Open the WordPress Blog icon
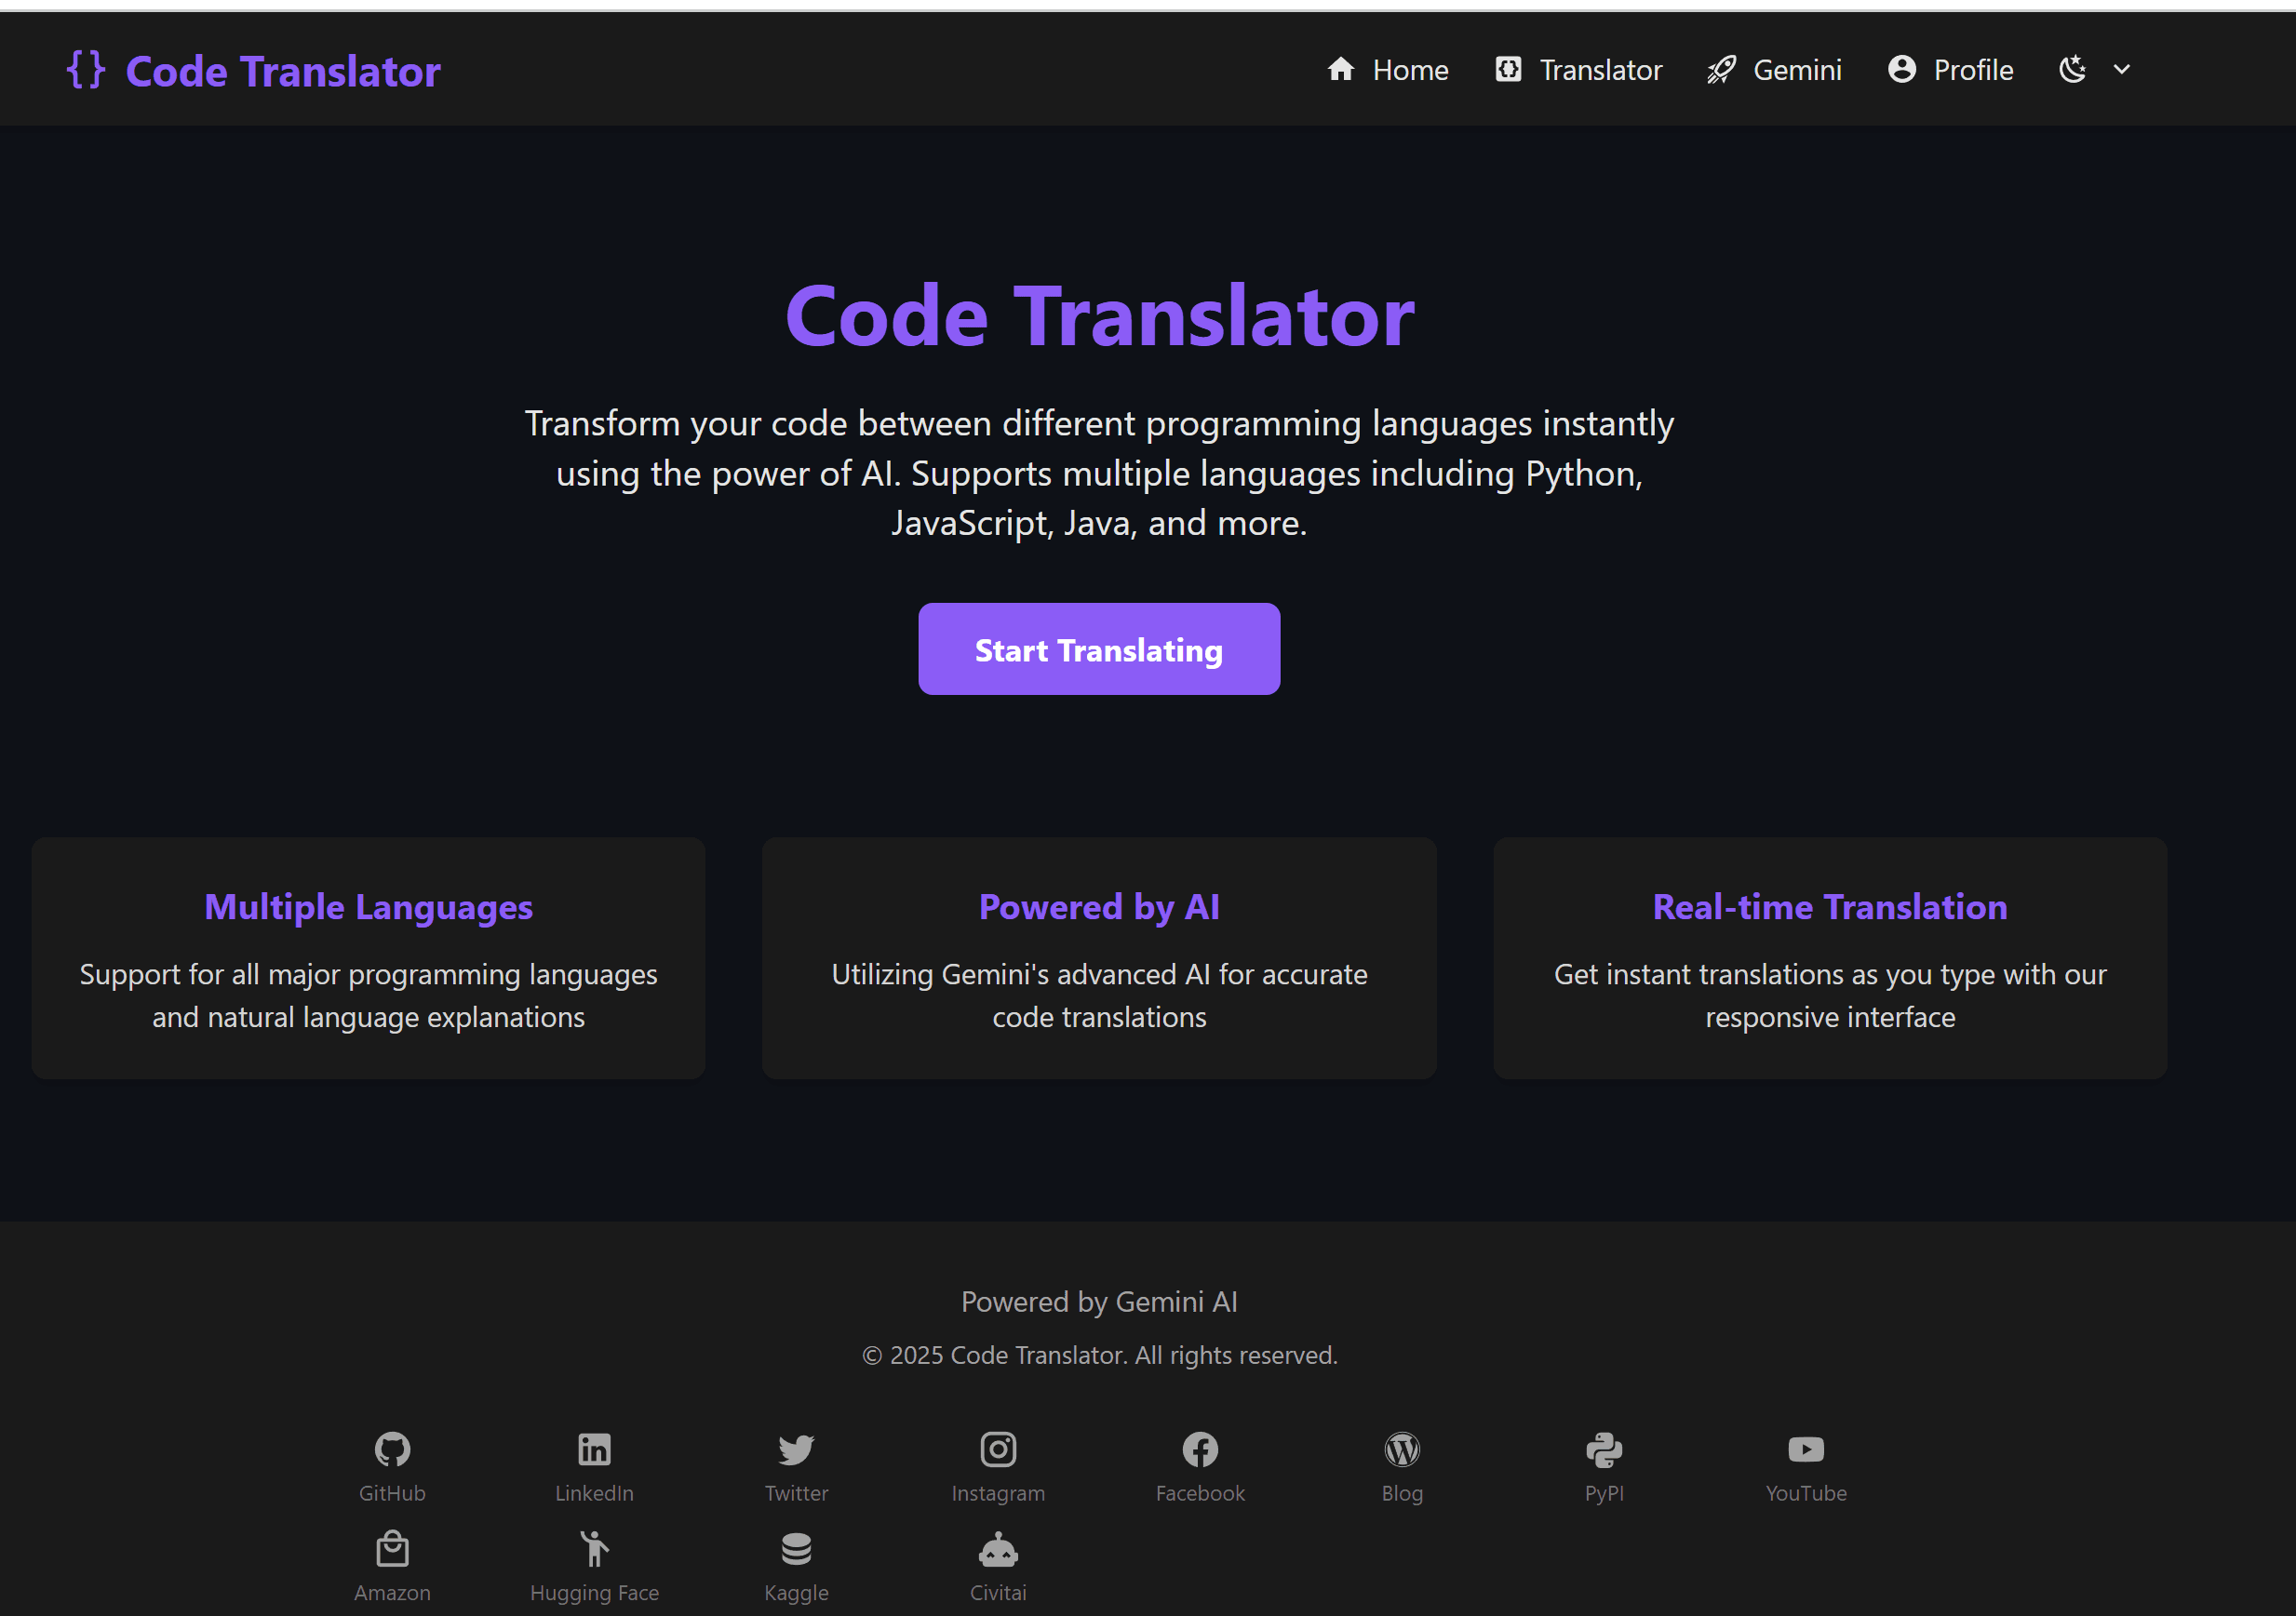Image resolution: width=2296 pixels, height=1616 pixels. 1402,1449
